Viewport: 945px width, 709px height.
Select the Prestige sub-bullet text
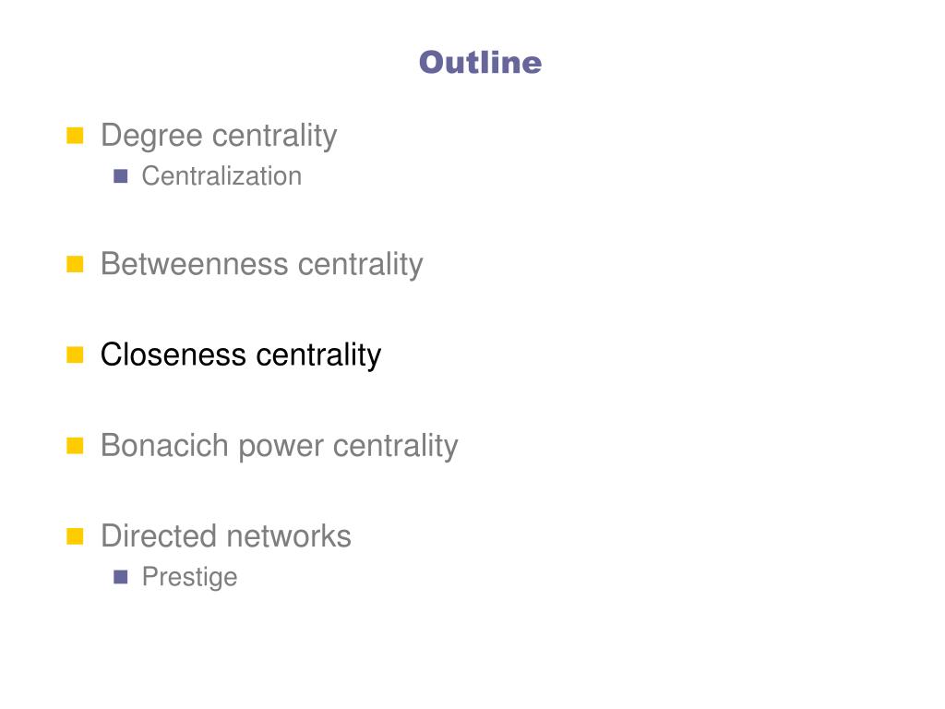pyautogui.click(x=190, y=578)
